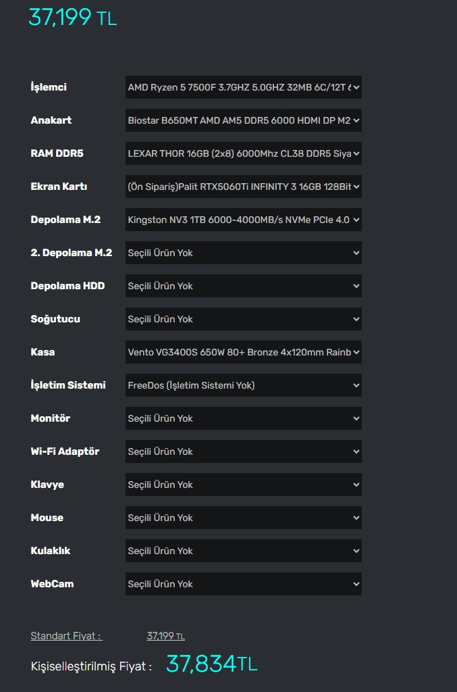
Task: Change the İşletim Sistemi FreeDos selection
Action: [243, 385]
